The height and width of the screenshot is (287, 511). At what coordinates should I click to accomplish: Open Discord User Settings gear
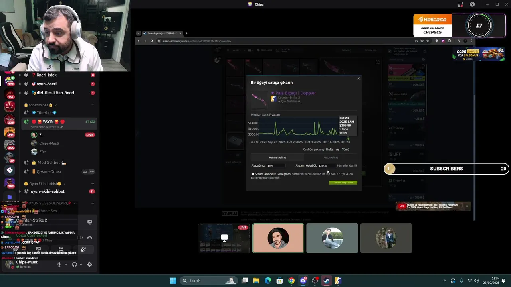[x=89, y=264]
